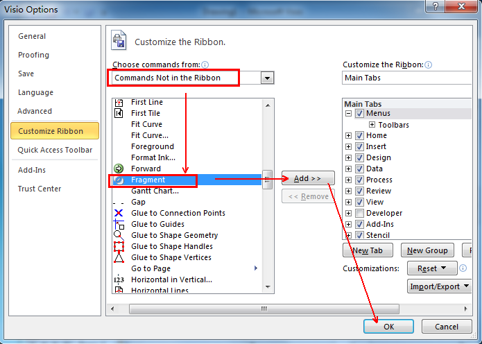482x344 pixels.
Task: Select the Fit Curve... command
Action: [x=187, y=135]
